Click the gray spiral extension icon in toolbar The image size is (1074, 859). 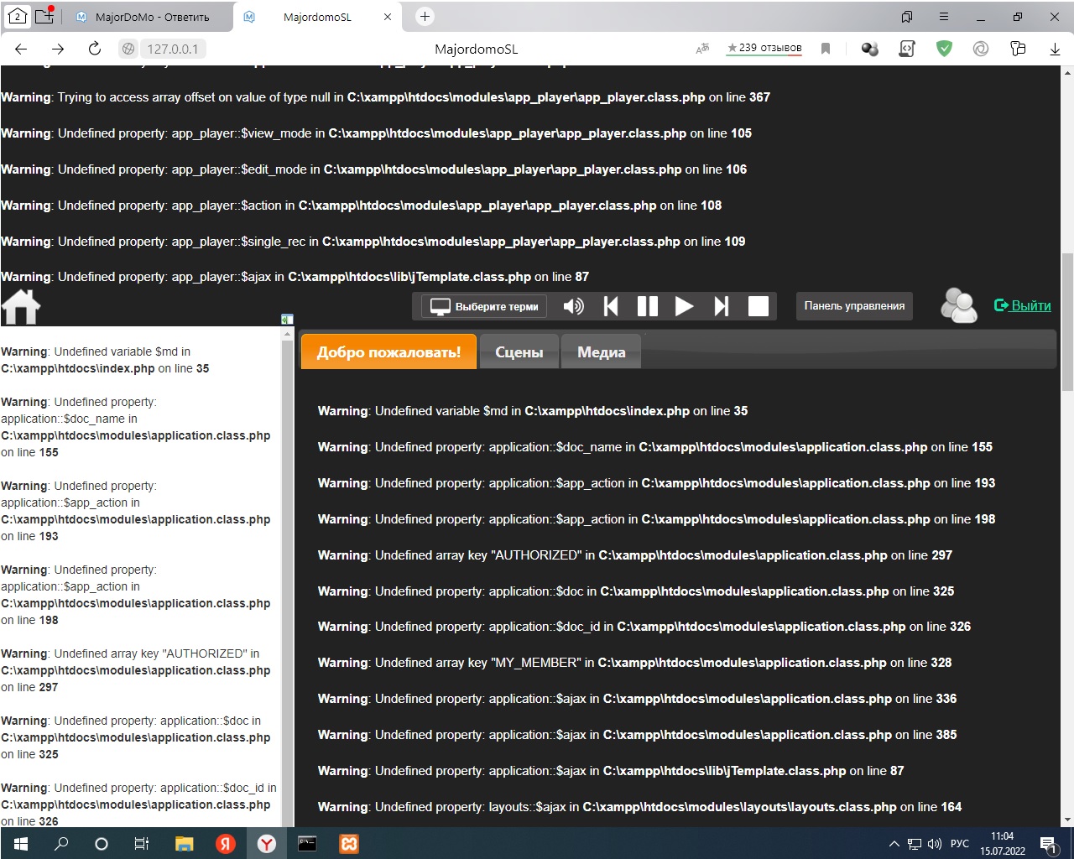click(981, 49)
